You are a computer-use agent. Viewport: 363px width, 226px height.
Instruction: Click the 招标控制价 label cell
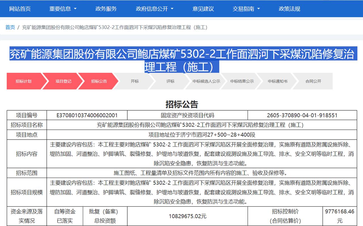tap(285, 216)
